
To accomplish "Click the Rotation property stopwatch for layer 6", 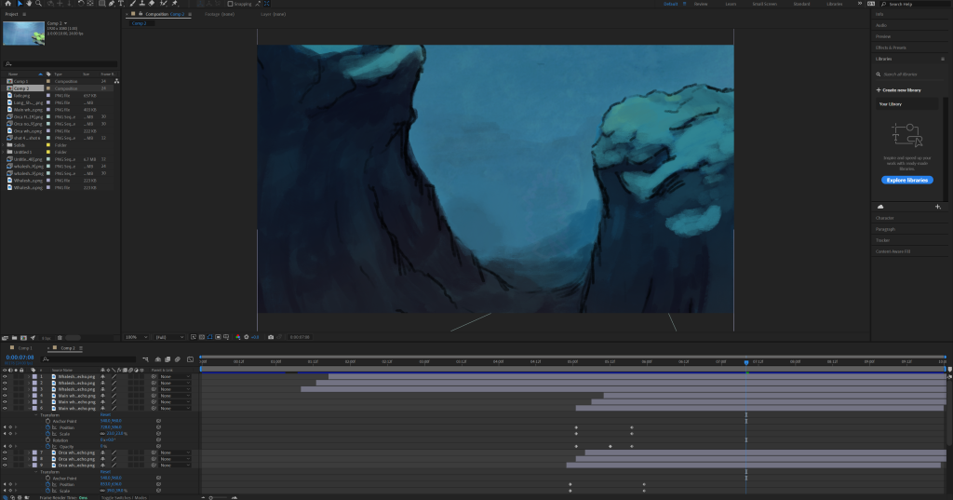I will pyautogui.click(x=47, y=440).
